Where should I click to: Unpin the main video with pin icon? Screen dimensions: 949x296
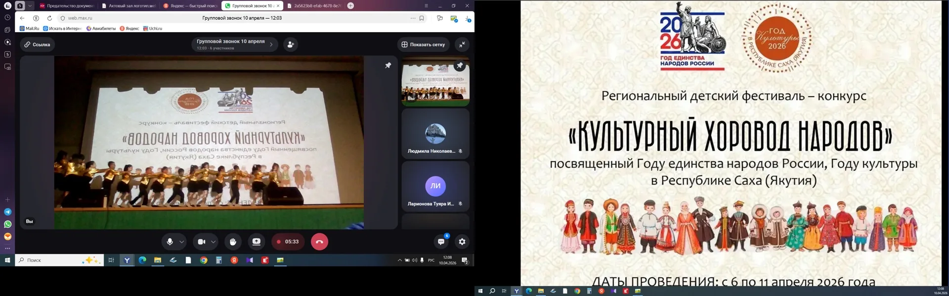pos(388,65)
